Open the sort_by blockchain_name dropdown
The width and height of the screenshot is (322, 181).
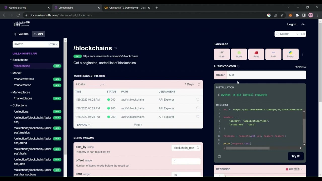[x=186, y=148]
